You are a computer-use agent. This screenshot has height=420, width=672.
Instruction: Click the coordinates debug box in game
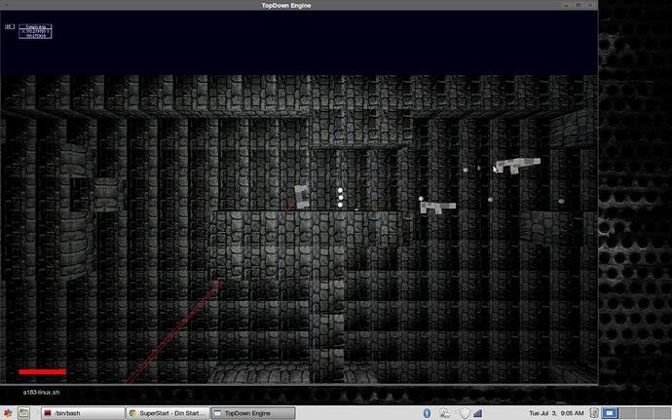[x=35, y=31]
